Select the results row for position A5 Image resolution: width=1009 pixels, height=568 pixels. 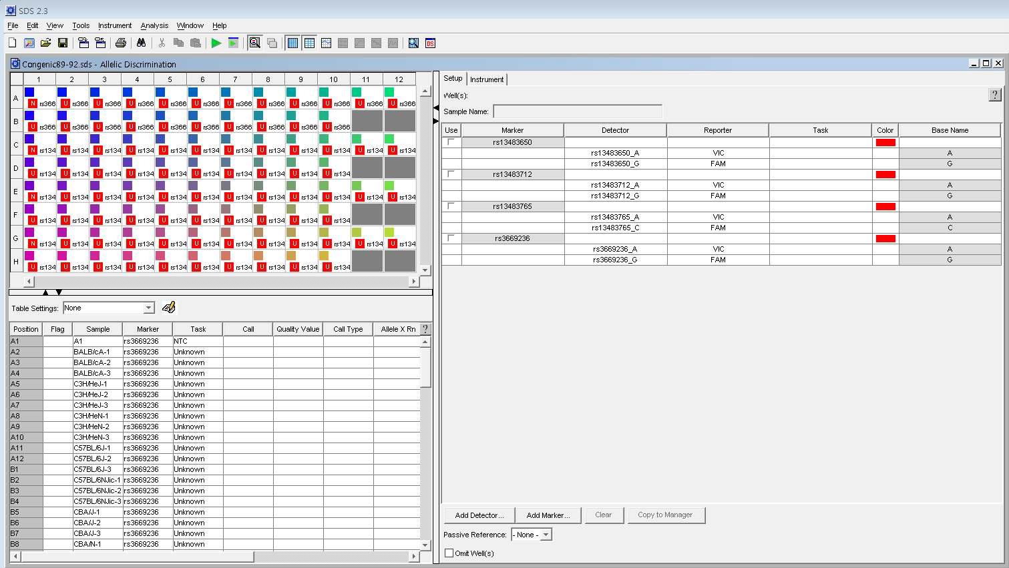coord(215,384)
